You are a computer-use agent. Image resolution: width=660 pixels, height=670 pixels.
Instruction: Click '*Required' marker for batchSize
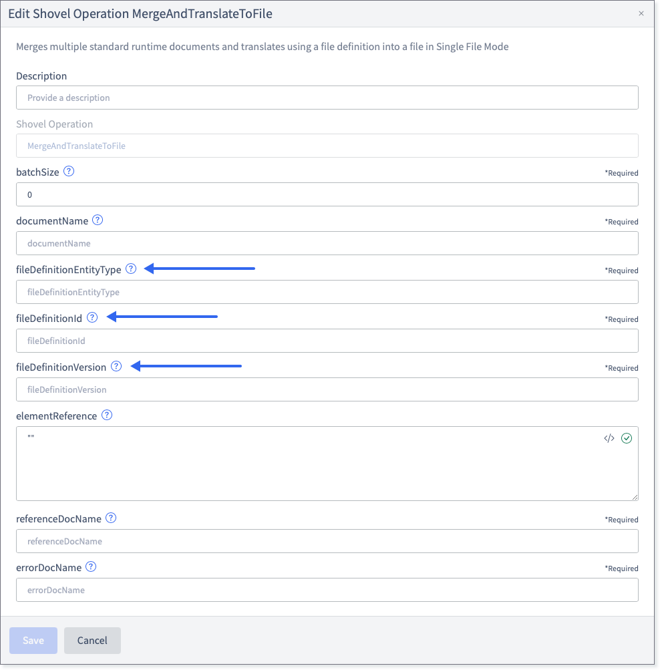pos(621,173)
